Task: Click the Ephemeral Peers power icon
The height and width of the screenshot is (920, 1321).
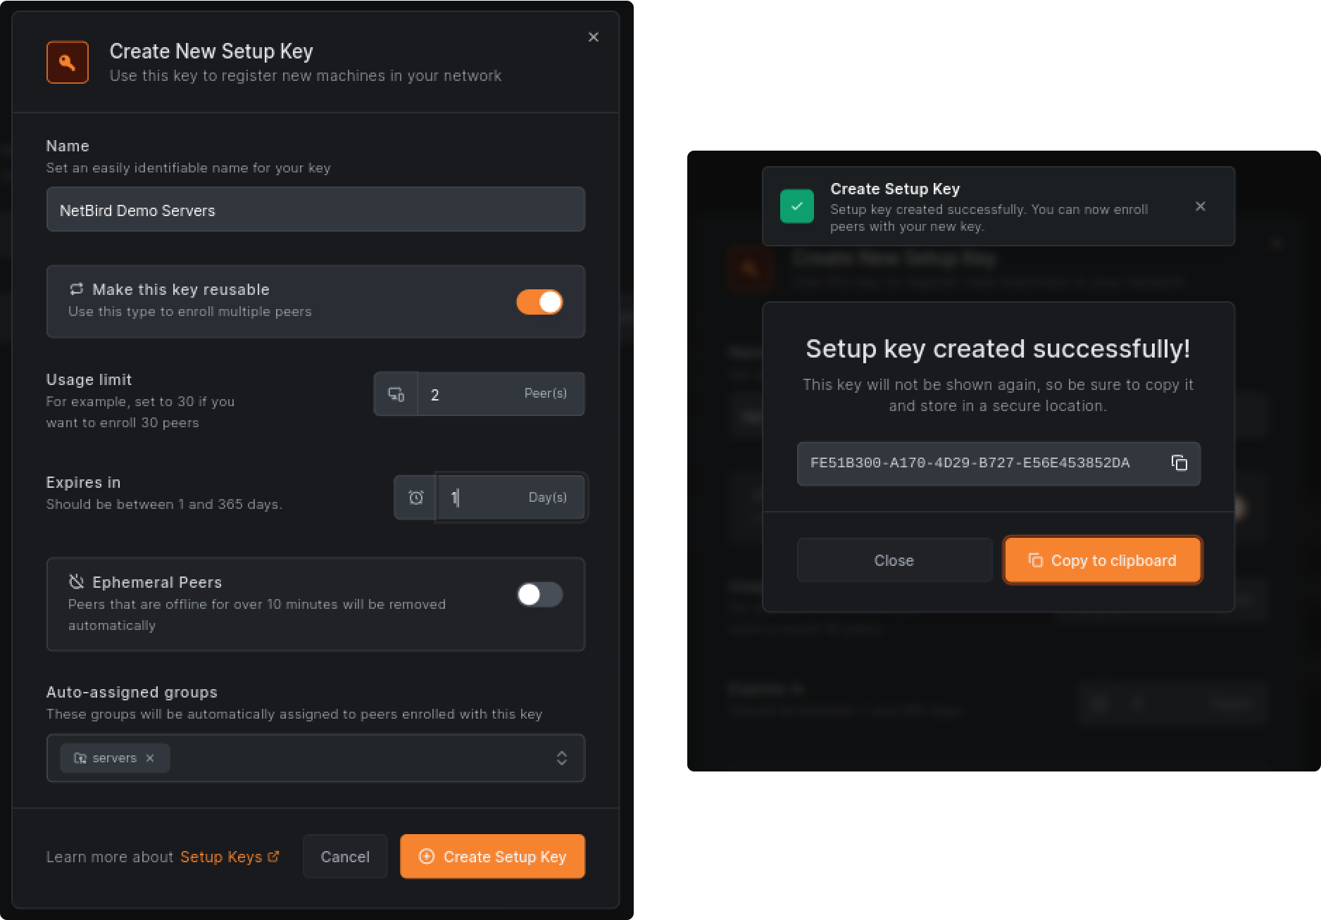Action: pyautogui.click(x=76, y=581)
